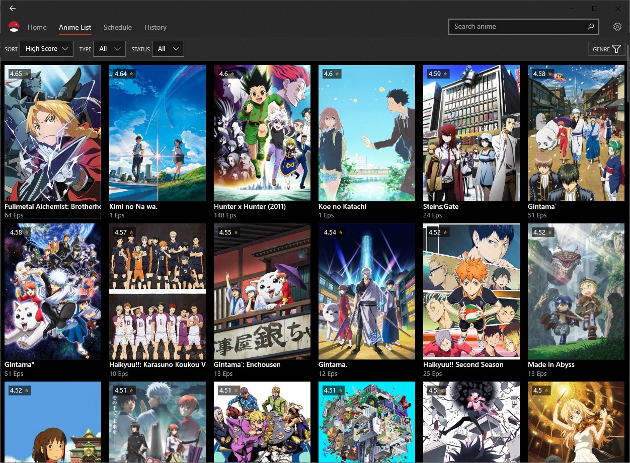Image resolution: width=630 pixels, height=463 pixels.
Task: Click the back arrow icon
Action: [x=12, y=8]
